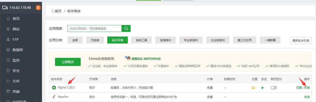The height and width of the screenshot is (102, 316).
Task: Click the globe icon beside 网站
Action: click(8, 29)
